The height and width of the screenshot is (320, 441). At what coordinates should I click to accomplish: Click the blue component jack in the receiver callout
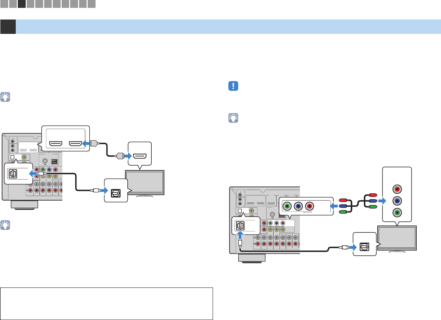(299, 206)
